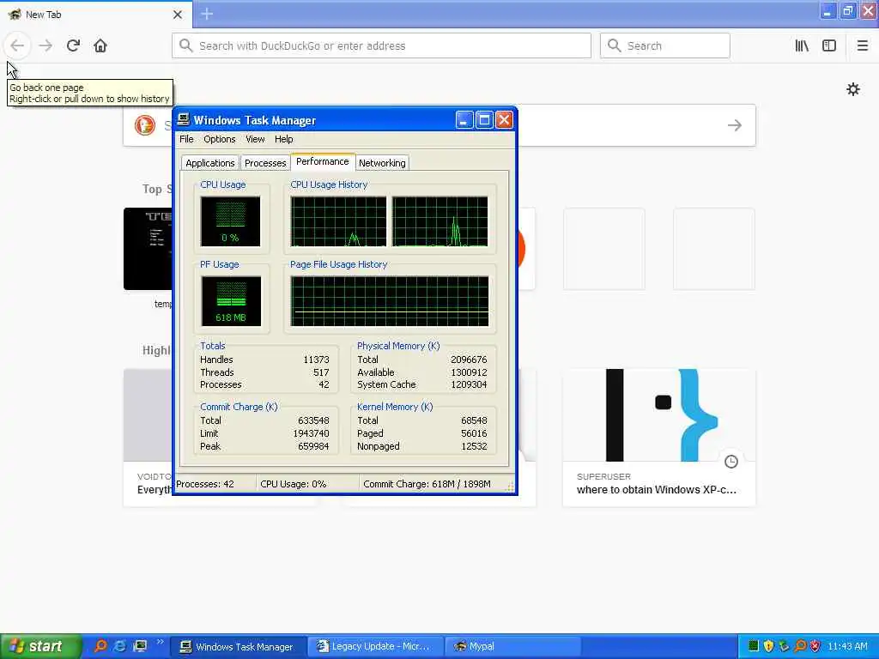Screen dimensions: 879x659
Task: Open the Task Manager Options menu
Action: [x=219, y=139]
